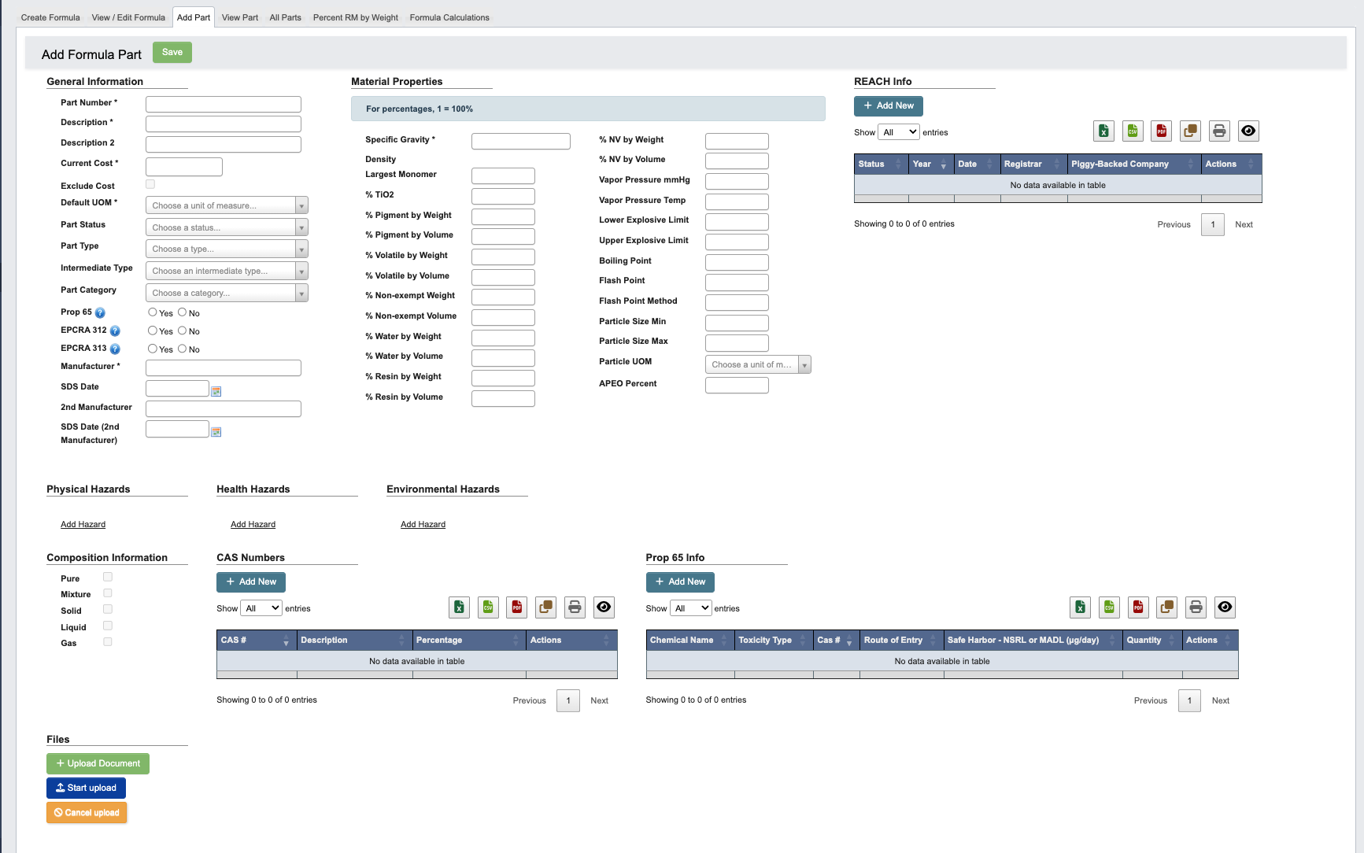This screenshot has width=1364, height=853.
Task: Click the Part Number input field
Action: click(224, 104)
